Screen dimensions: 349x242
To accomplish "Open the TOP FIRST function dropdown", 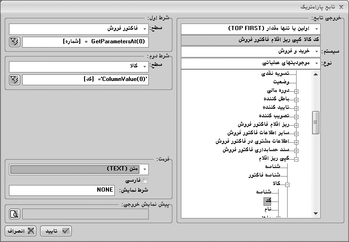I will pyautogui.click(x=185, y=29).
